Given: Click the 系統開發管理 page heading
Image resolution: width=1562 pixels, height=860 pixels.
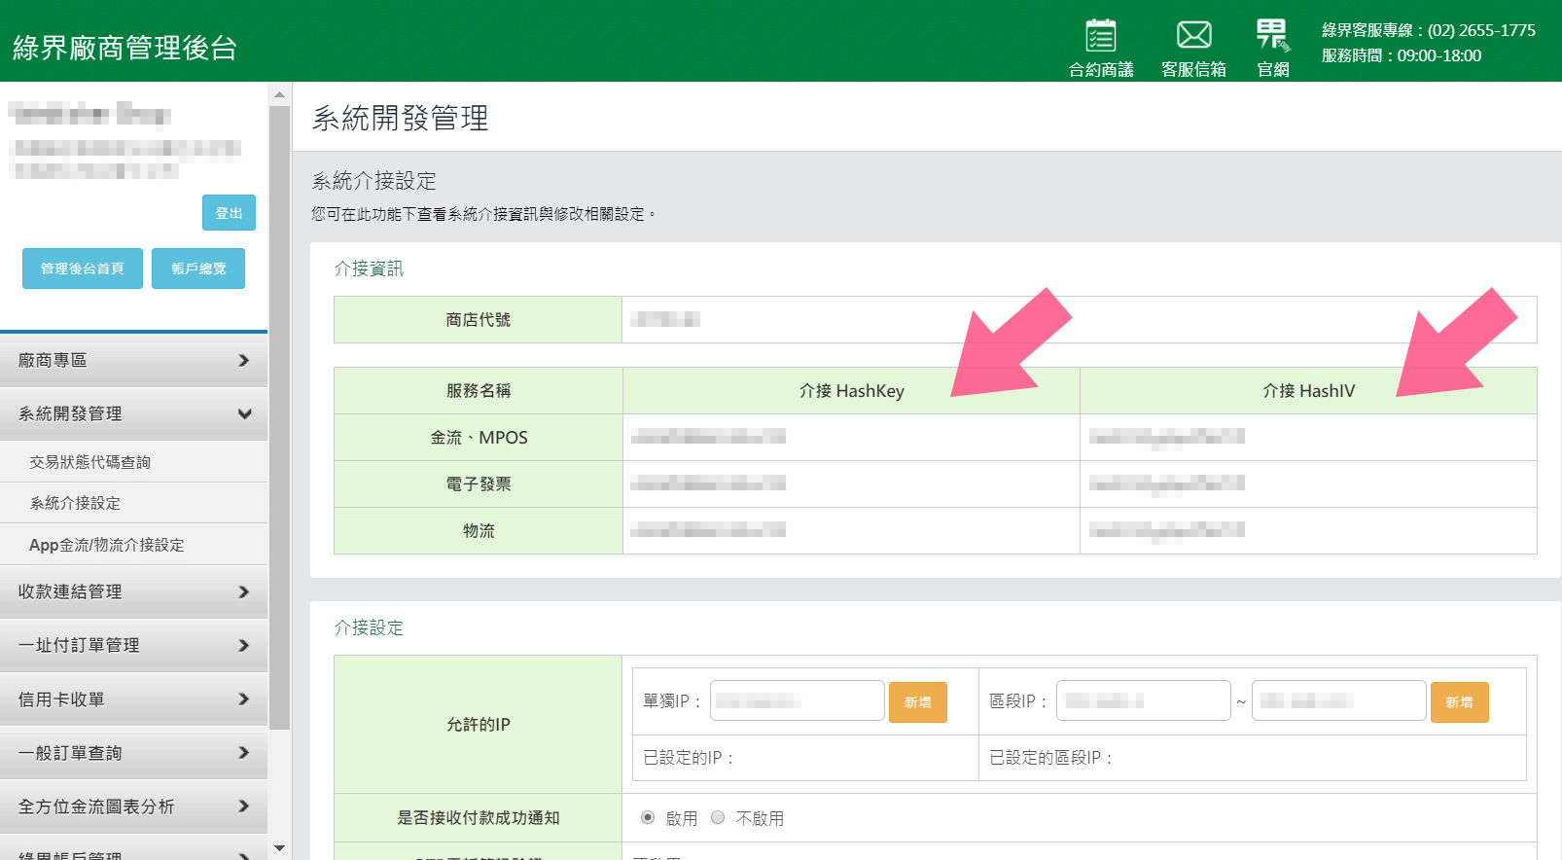Looking at the screenshot, I should click(400, 118).
